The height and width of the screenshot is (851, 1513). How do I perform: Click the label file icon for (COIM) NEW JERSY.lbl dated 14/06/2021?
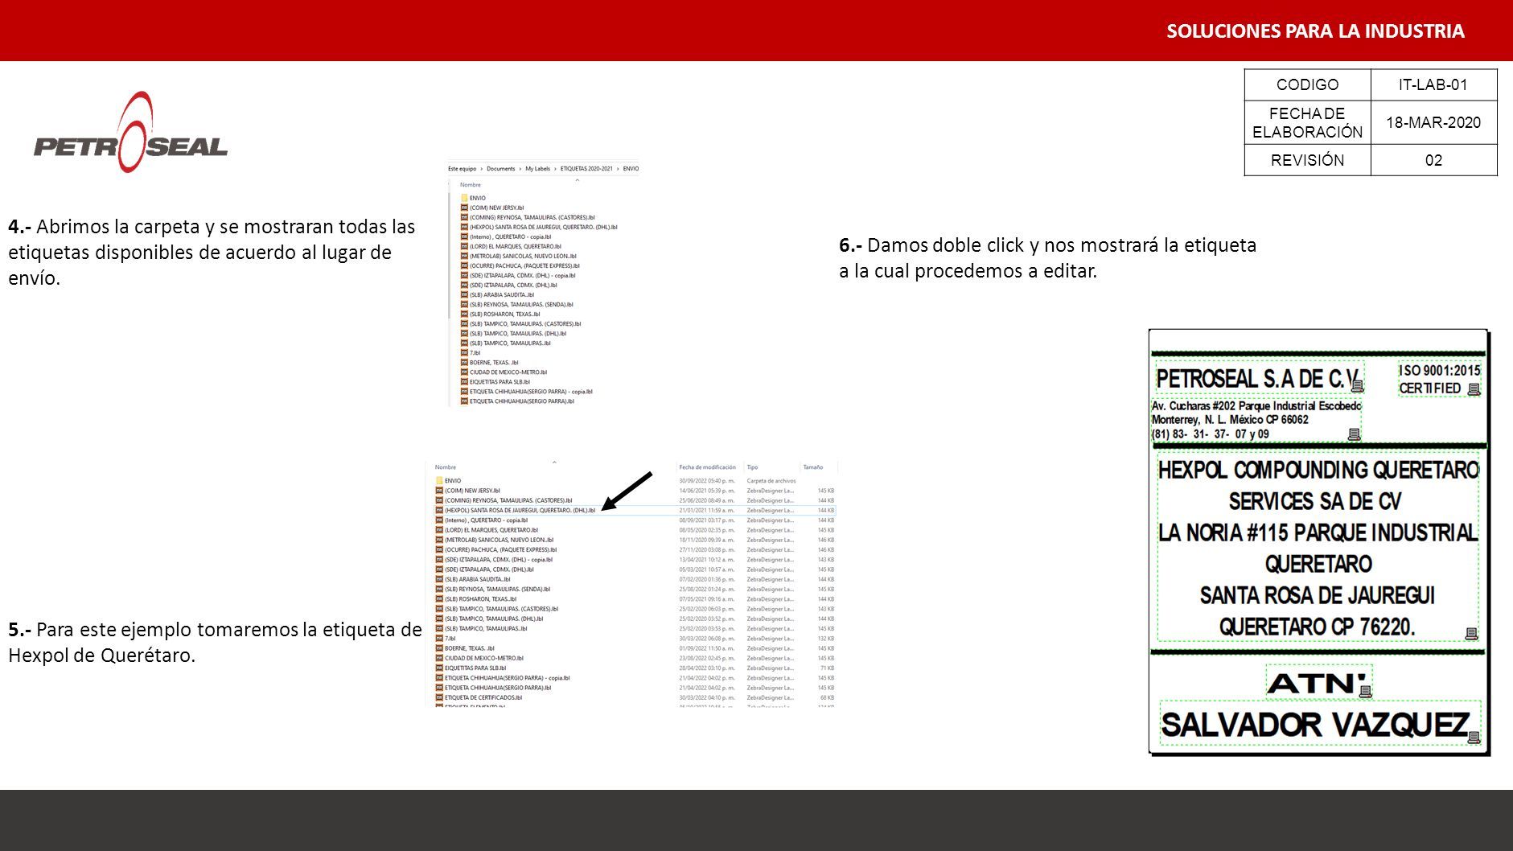(439, 491)
